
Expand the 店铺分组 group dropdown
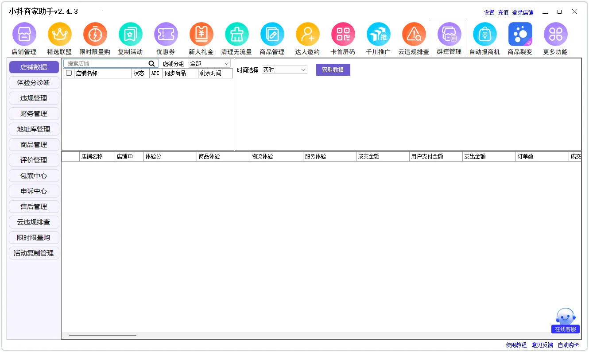tap(209, 64)
